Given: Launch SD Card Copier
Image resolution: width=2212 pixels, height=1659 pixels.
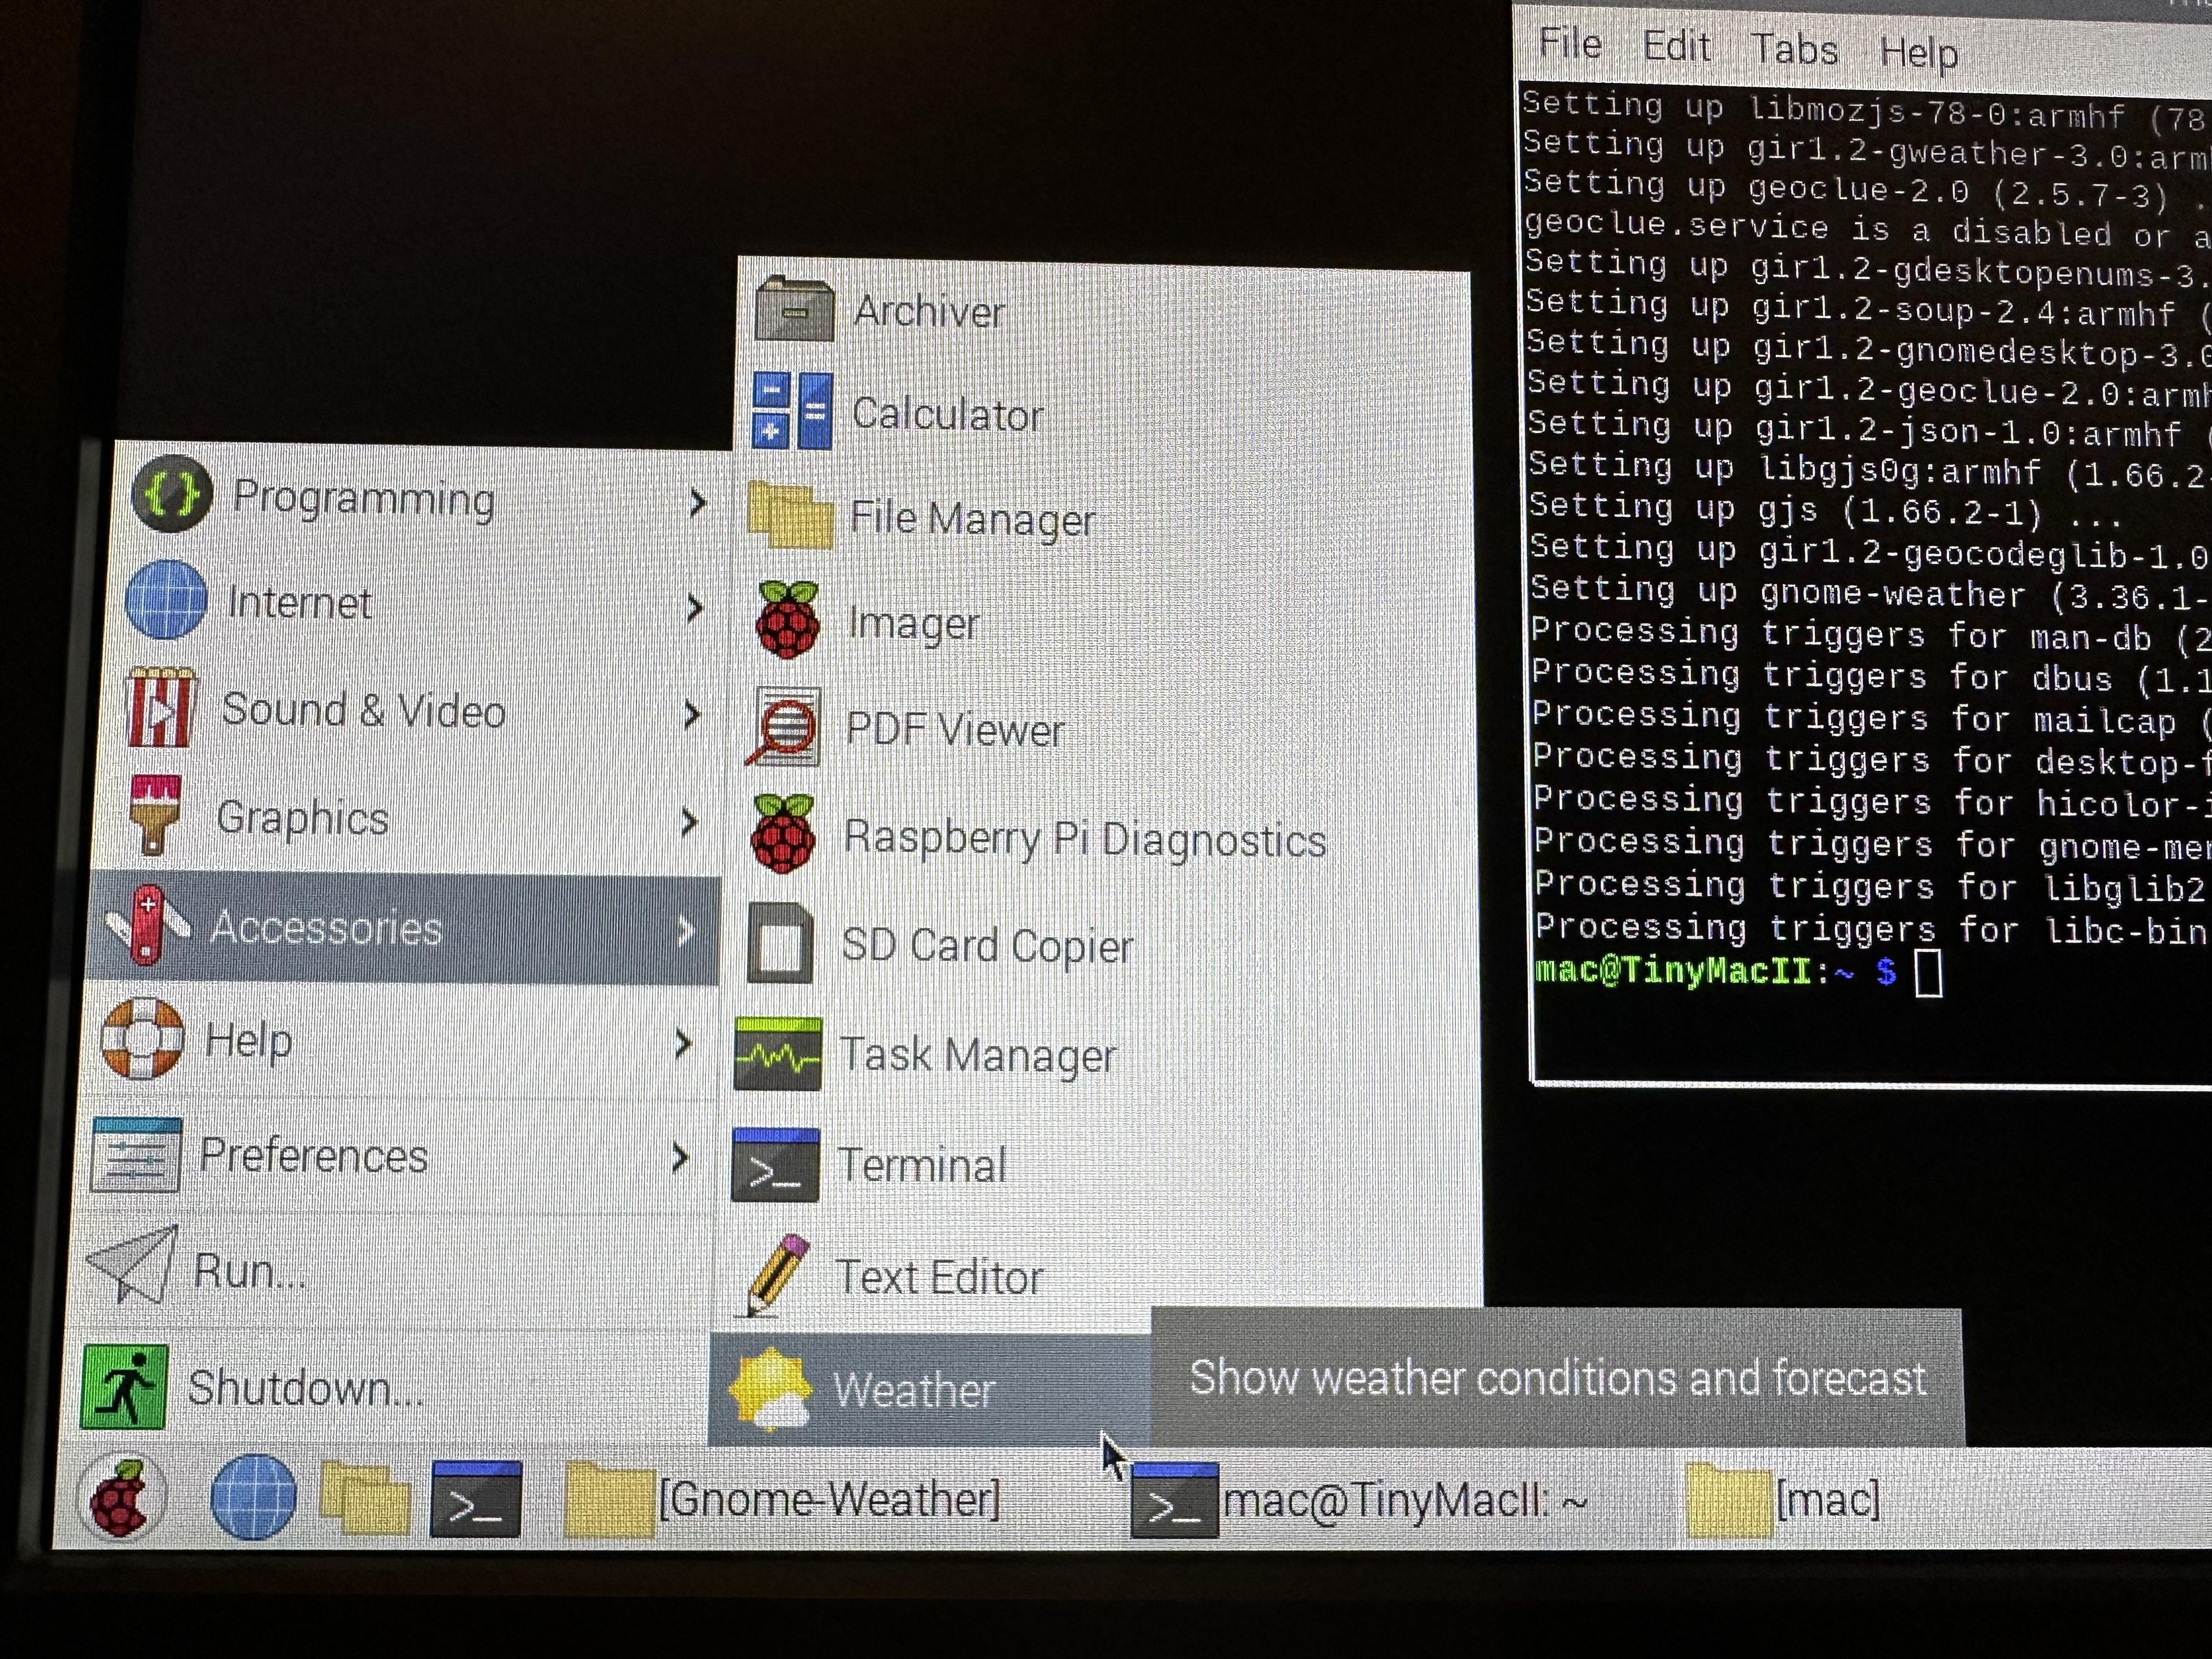Looking at the screenshot, I should pyautogui.click(x=986, y=945).
